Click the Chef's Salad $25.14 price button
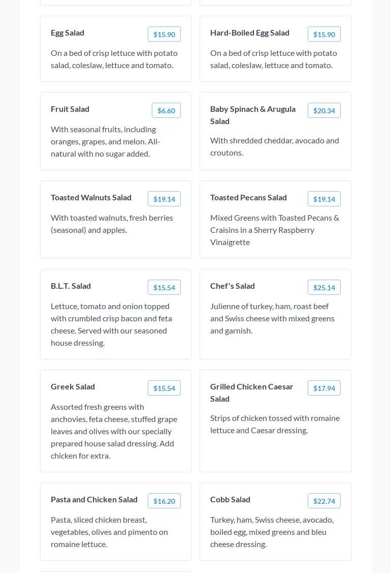The width and height of the screenshot is (391, 573). (x=324, y=287)
